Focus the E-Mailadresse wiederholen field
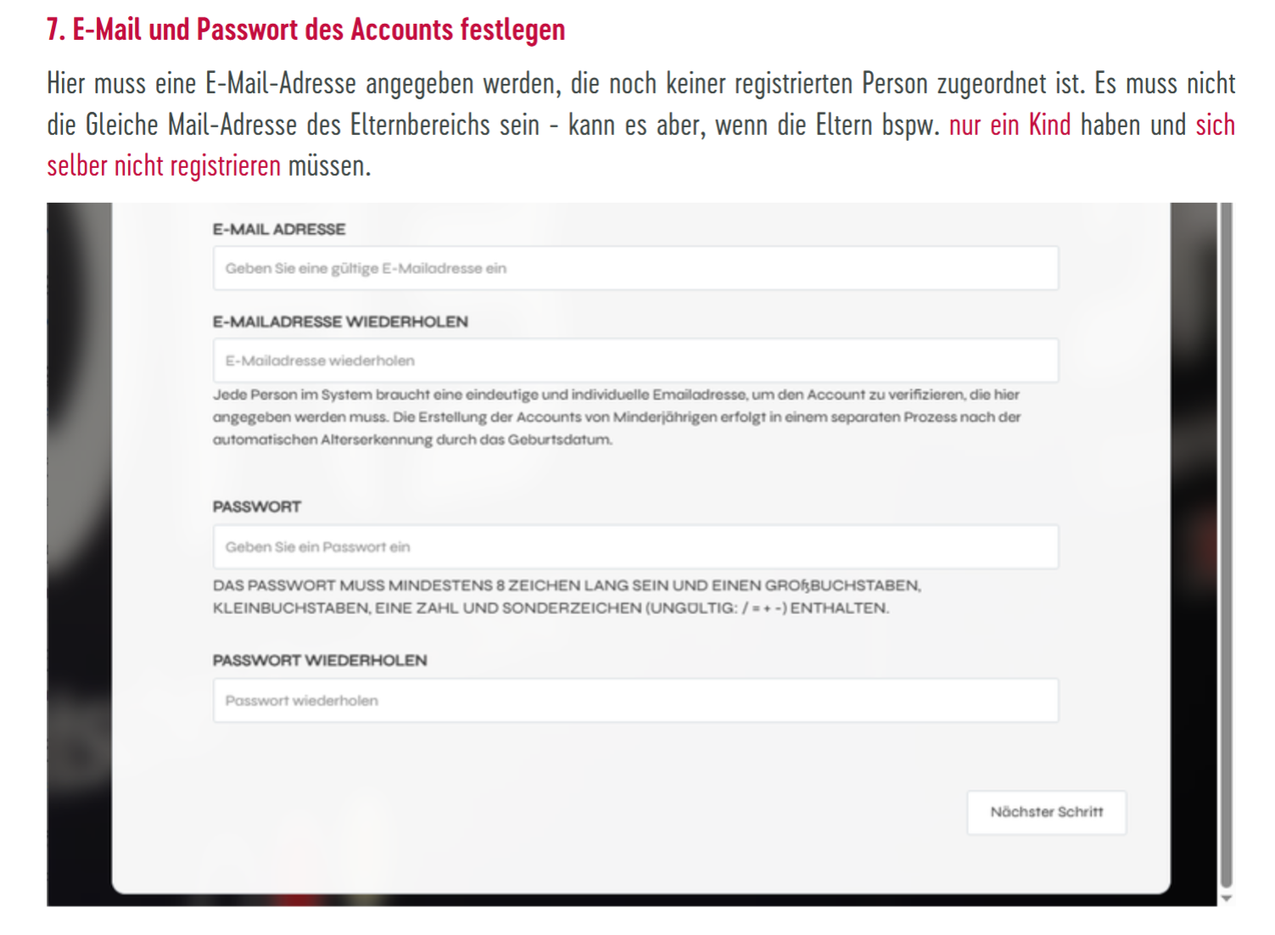This screenshot has height=935, width=1275. point(635,361)
